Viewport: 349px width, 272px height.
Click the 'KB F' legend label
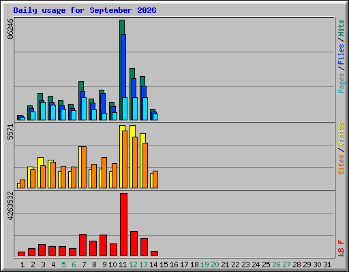(x=341, y=248)
